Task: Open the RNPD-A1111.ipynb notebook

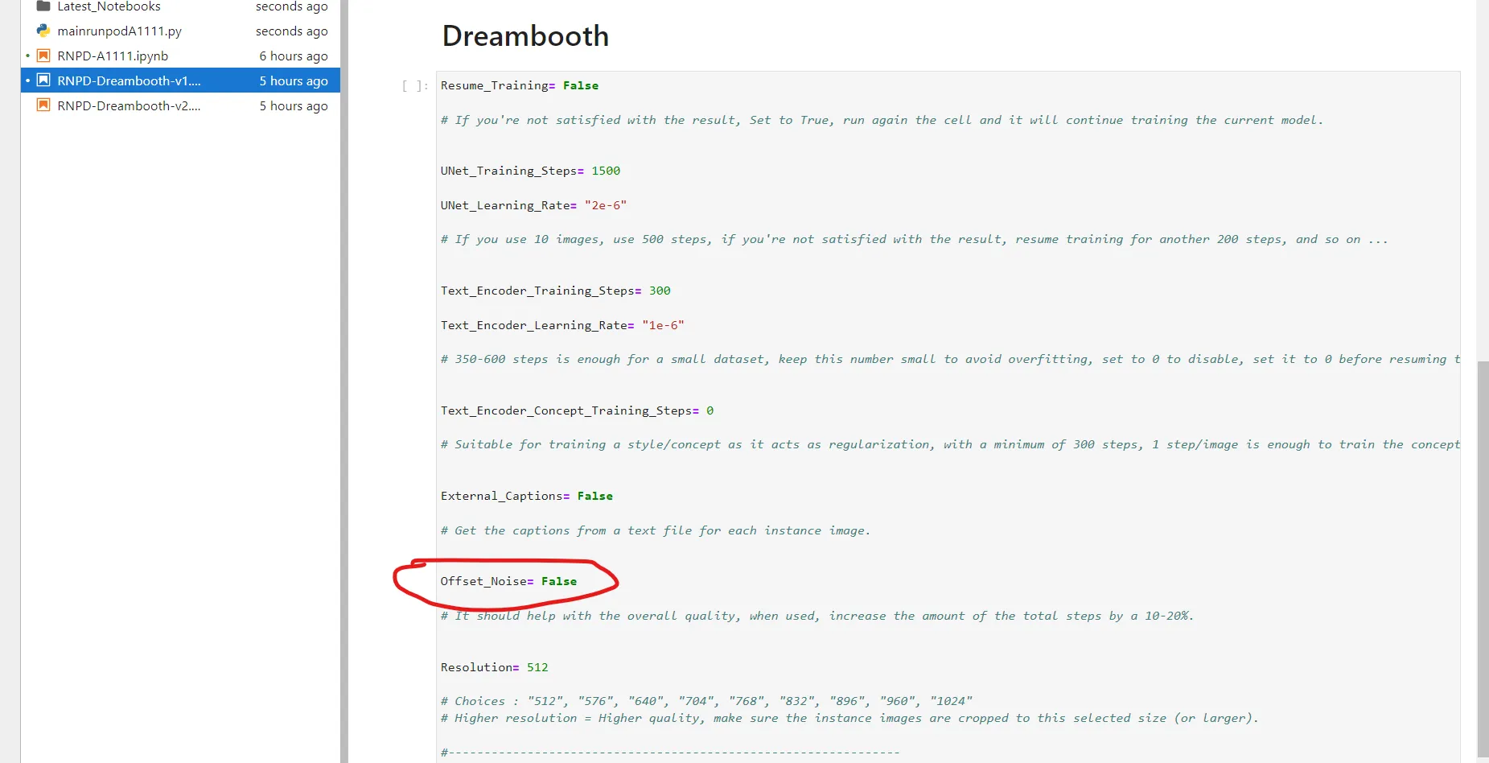Action: (113, 56)
